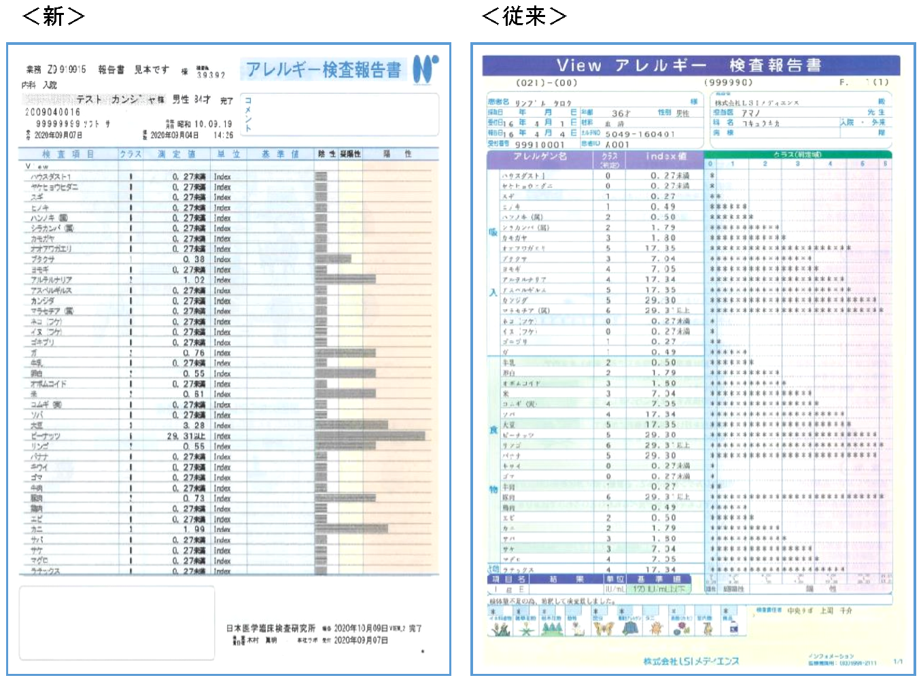Image resolution: width=921 pixels, height=680 pixels.
Task: Click the スギ allergen name in the new report
Action: click(37, 197)
